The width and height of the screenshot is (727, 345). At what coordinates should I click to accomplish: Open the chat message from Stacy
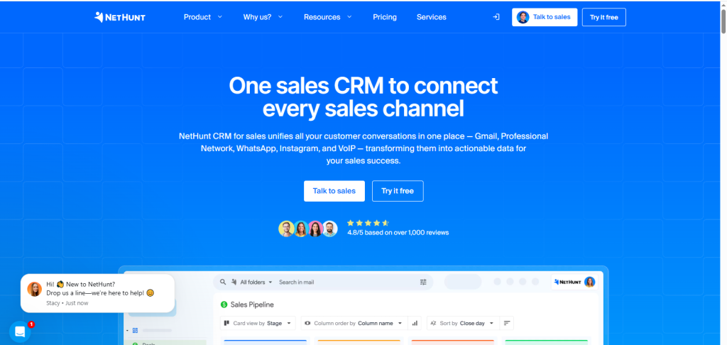tap(98, 293)
